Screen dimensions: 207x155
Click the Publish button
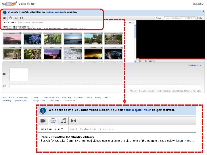coord(200,18)
